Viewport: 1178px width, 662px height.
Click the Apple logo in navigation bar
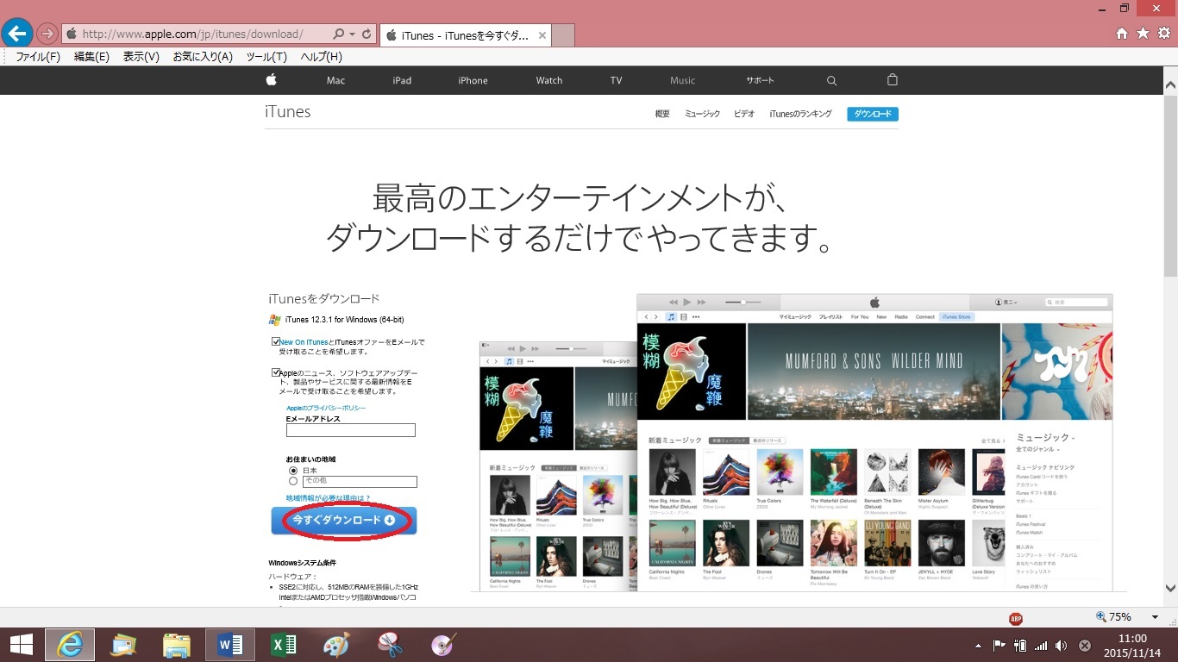(271, 80)
